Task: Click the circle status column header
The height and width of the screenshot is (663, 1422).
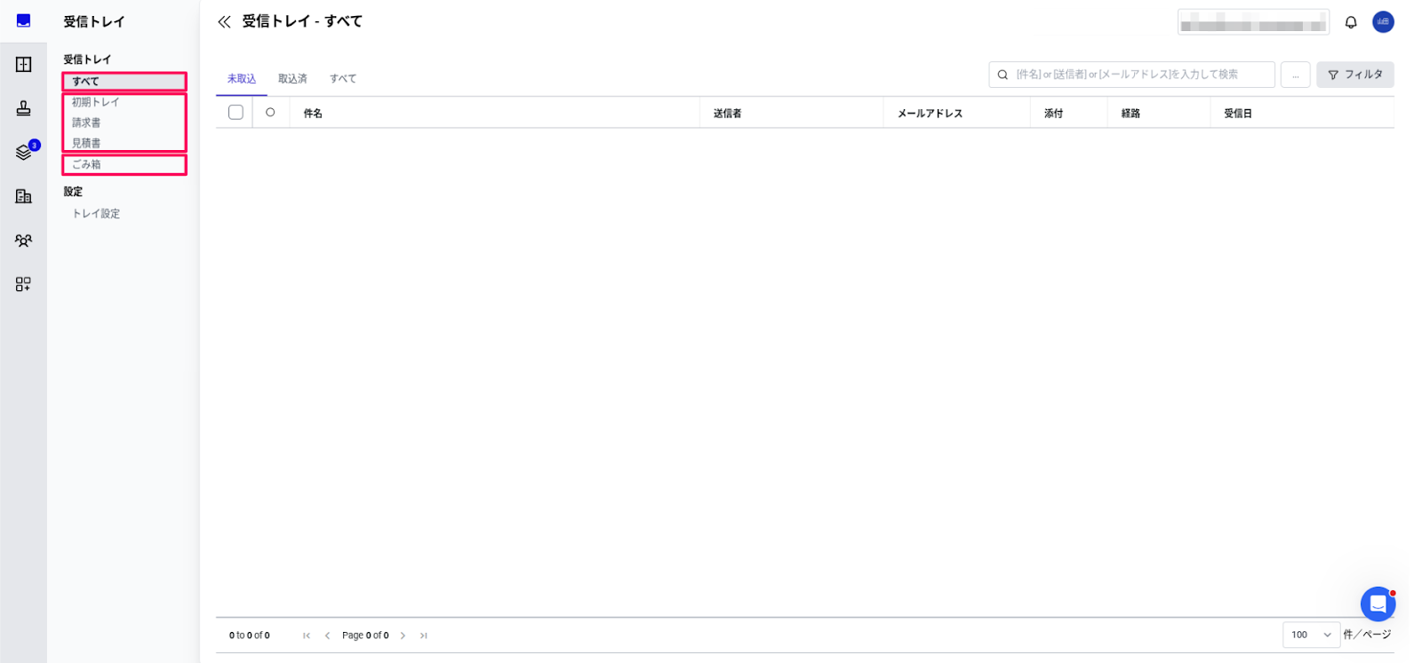Action: coord(270,113)
